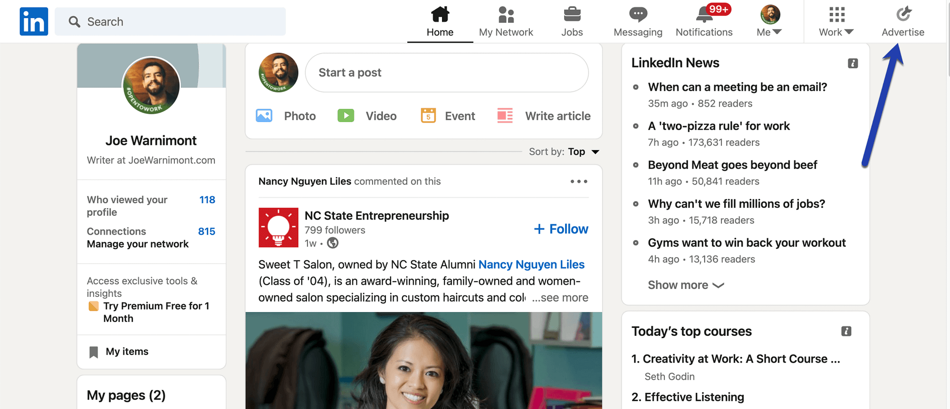950x409 pixels.
Task: Open Connections count 815
Action: point(207,231)
